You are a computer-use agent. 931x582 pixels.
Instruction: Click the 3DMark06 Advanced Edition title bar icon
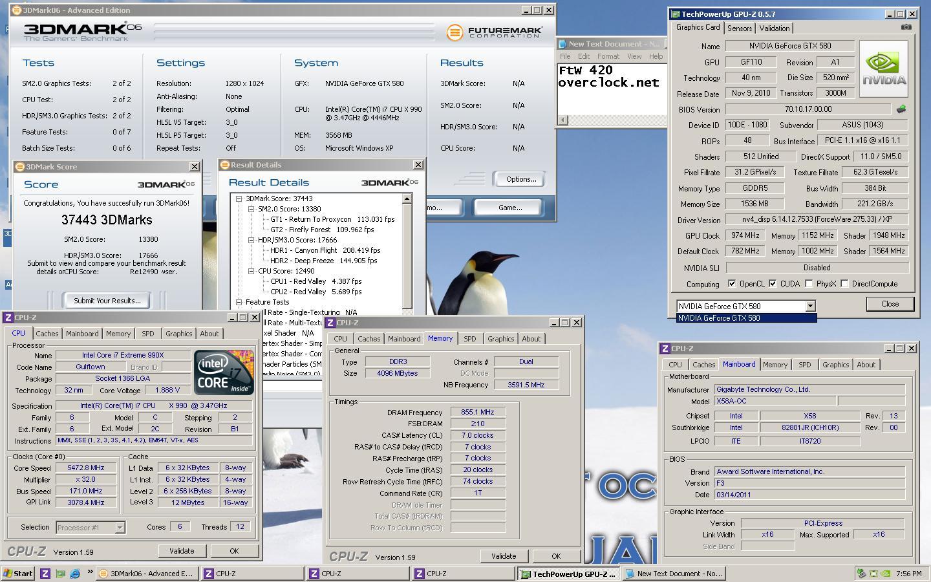coord(16,10)
